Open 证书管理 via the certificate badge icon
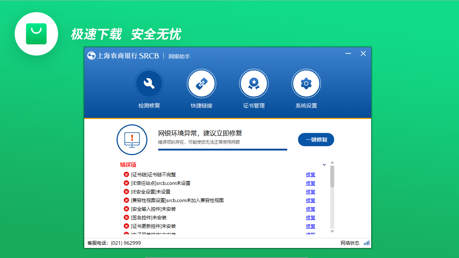 click(x=254, y=83)
